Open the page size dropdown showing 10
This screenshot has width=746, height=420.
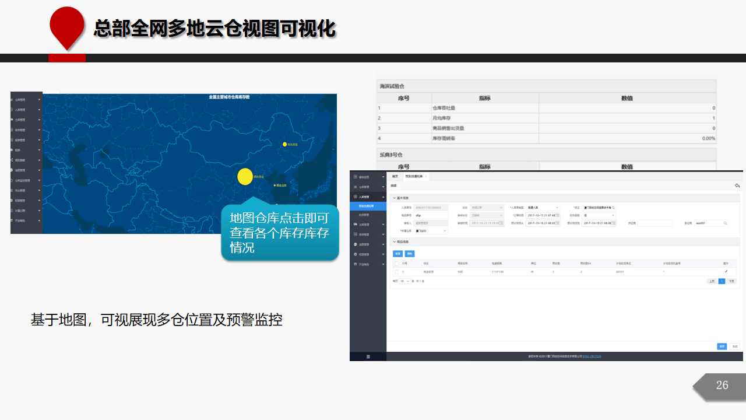(404, 281)
